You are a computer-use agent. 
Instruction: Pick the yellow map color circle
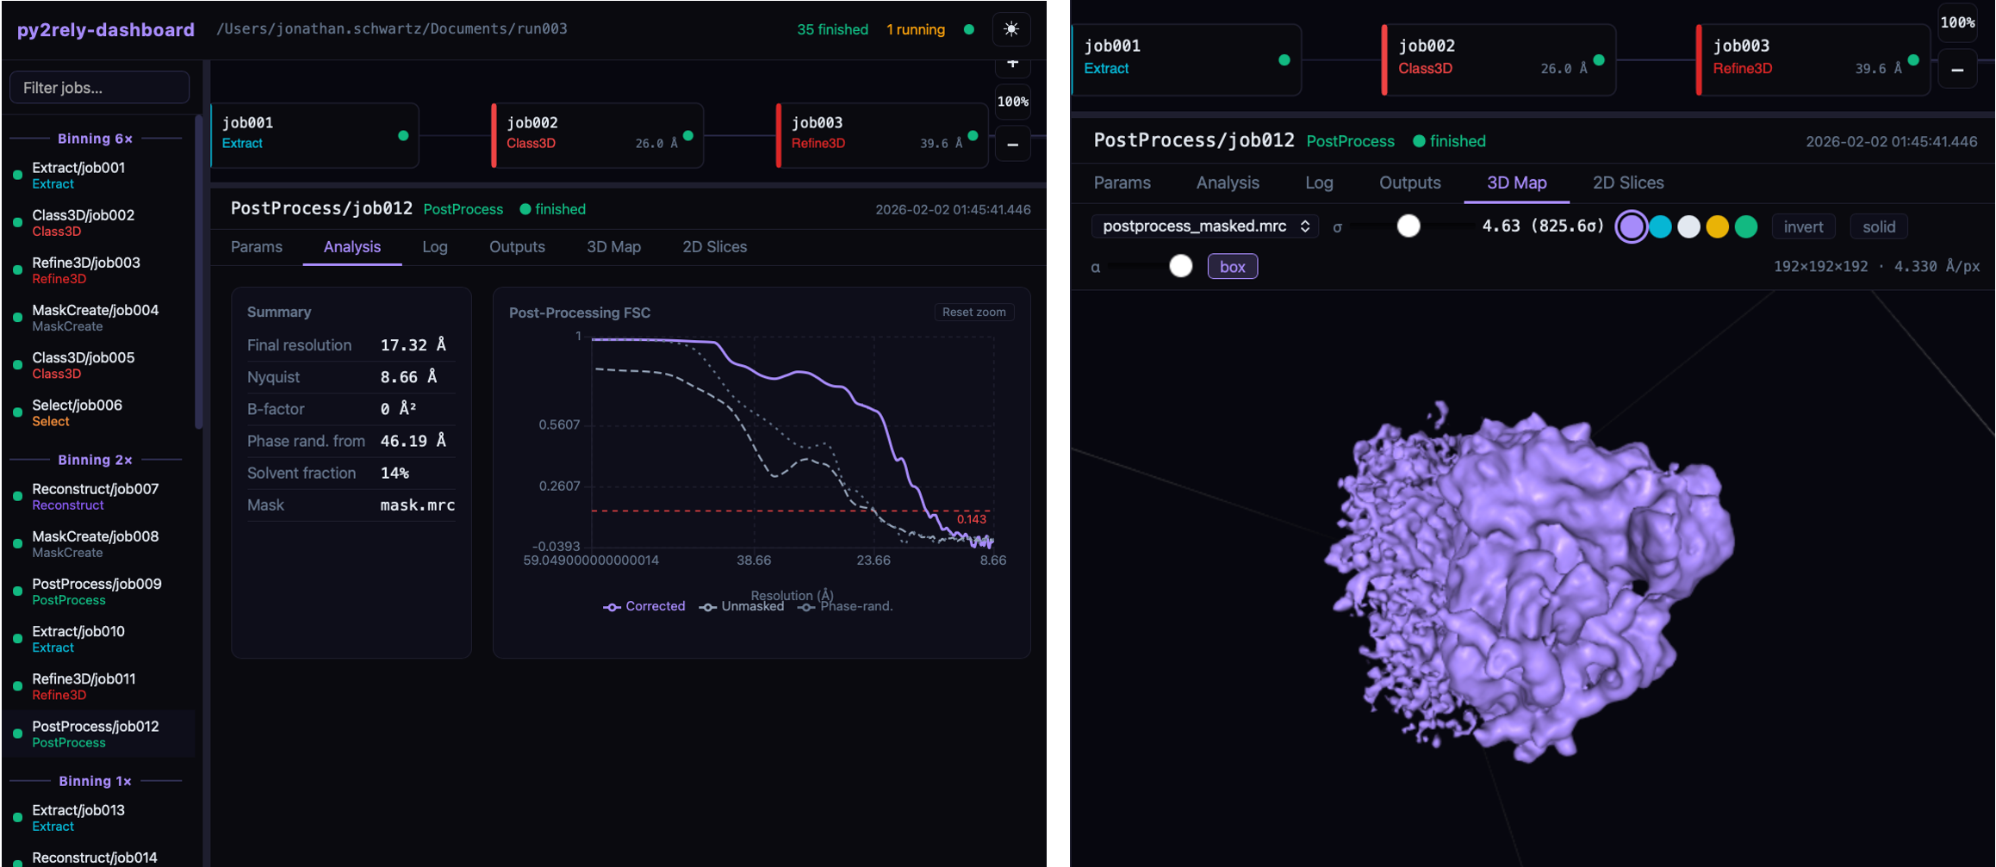1717,226
